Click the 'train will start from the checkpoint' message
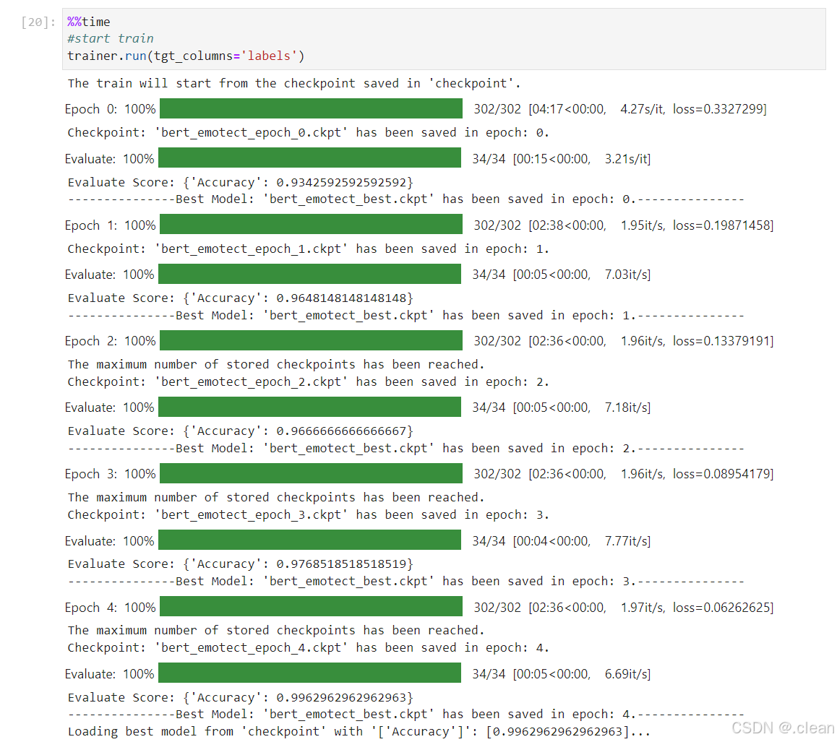The height and width of the screenshot is (742, 837). [x=294, y=84]
